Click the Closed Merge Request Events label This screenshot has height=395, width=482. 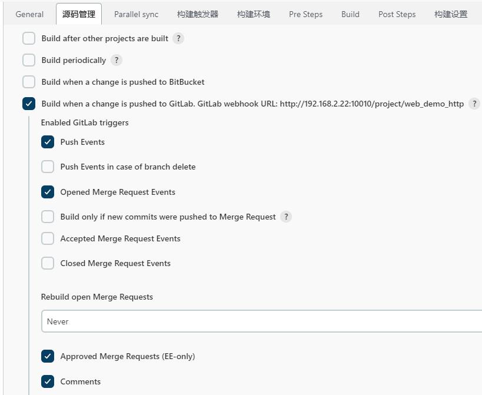tap(115, 264)
